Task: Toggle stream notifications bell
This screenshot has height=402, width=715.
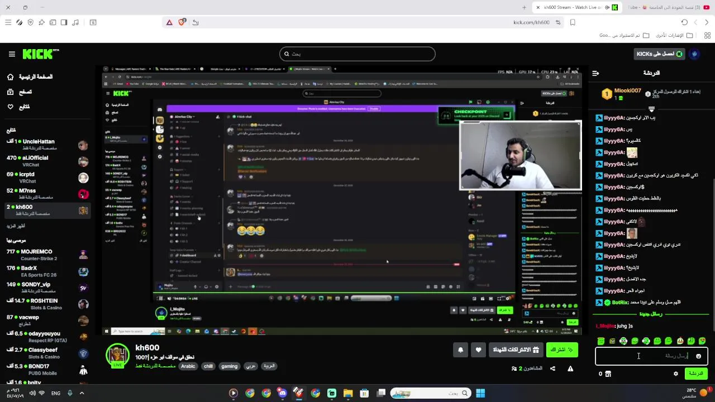Action: point(460,350)
